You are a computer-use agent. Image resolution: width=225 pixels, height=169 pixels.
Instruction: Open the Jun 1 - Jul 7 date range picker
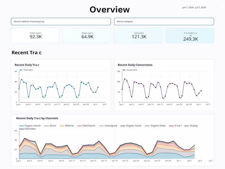[194, 8]
